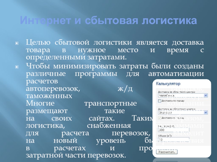Screen dimensions: 217x162
Task: Click the first bullet marker icon
Action: (17, 43)
